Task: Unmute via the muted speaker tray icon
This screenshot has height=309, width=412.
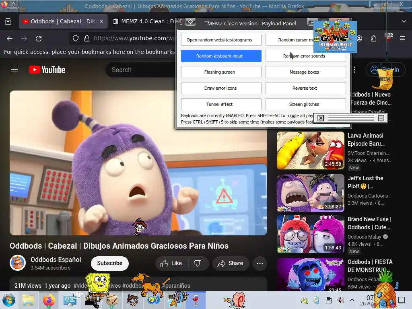Action: coord(340,300)
